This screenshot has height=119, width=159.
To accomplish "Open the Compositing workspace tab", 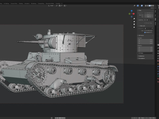I will pos(41,4).
